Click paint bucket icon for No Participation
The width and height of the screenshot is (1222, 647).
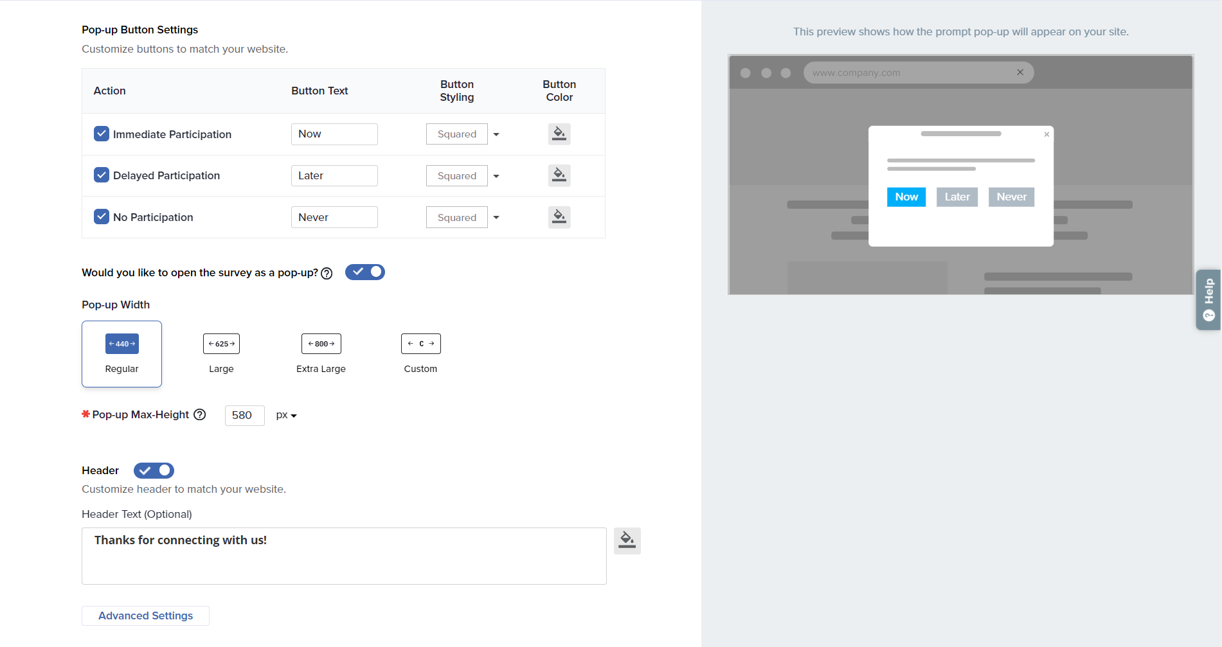[x=559, y=217]
